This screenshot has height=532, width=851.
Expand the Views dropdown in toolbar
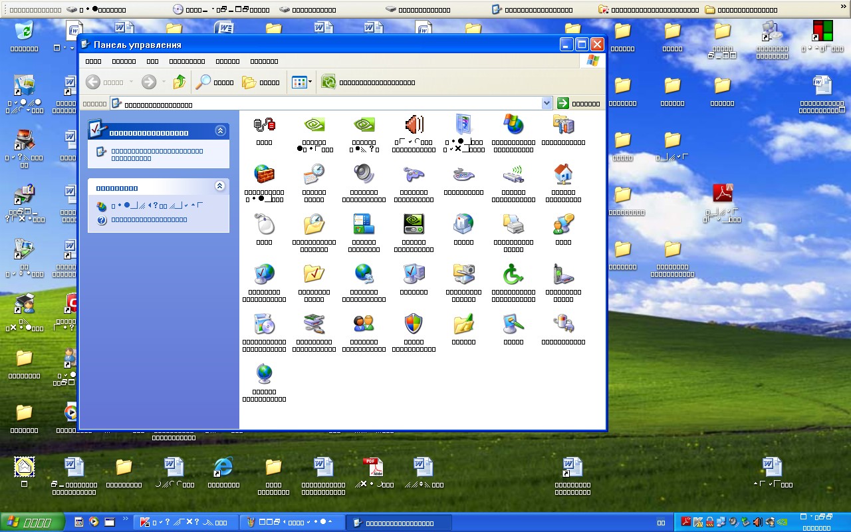303,82
